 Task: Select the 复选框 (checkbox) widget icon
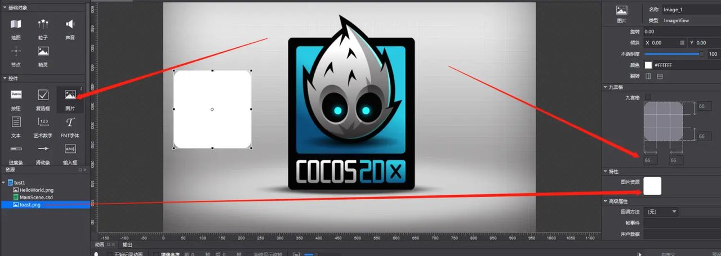pos(43,95)
